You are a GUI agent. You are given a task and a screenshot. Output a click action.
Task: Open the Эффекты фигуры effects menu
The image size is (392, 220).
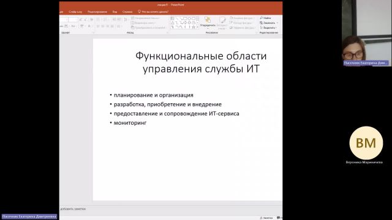pyautogui.click(x=242, y=28)
